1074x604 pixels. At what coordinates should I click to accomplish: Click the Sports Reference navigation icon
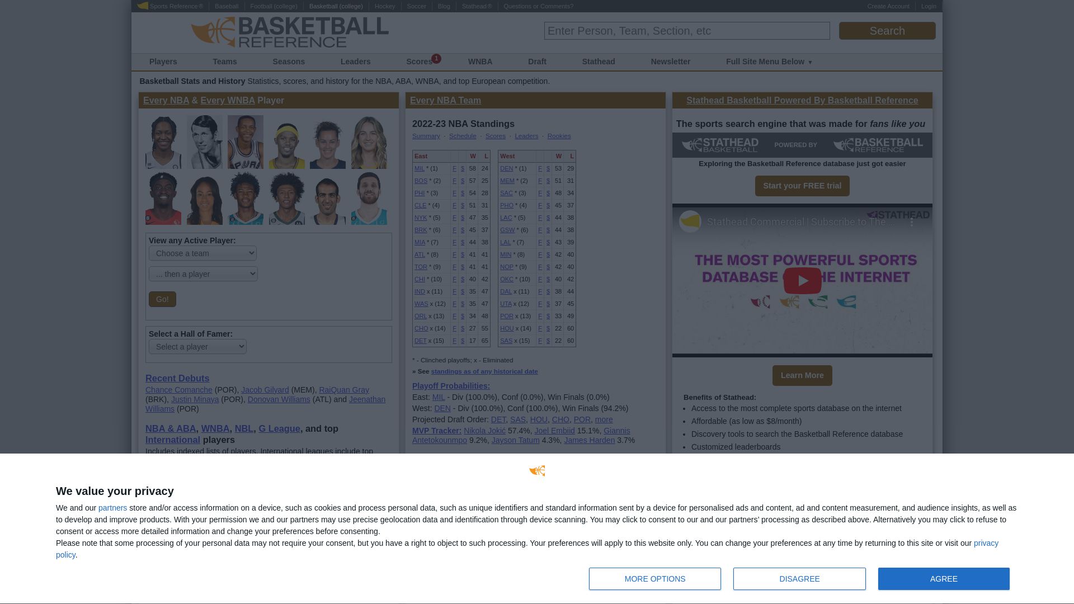click(x=141, y=6)
